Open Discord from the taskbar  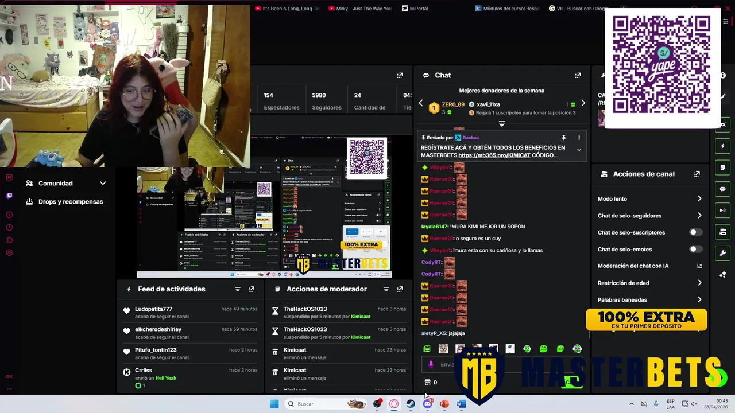coord(427,404)
